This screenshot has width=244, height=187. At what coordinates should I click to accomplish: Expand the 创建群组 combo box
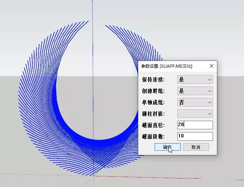[x=195, y=91]
